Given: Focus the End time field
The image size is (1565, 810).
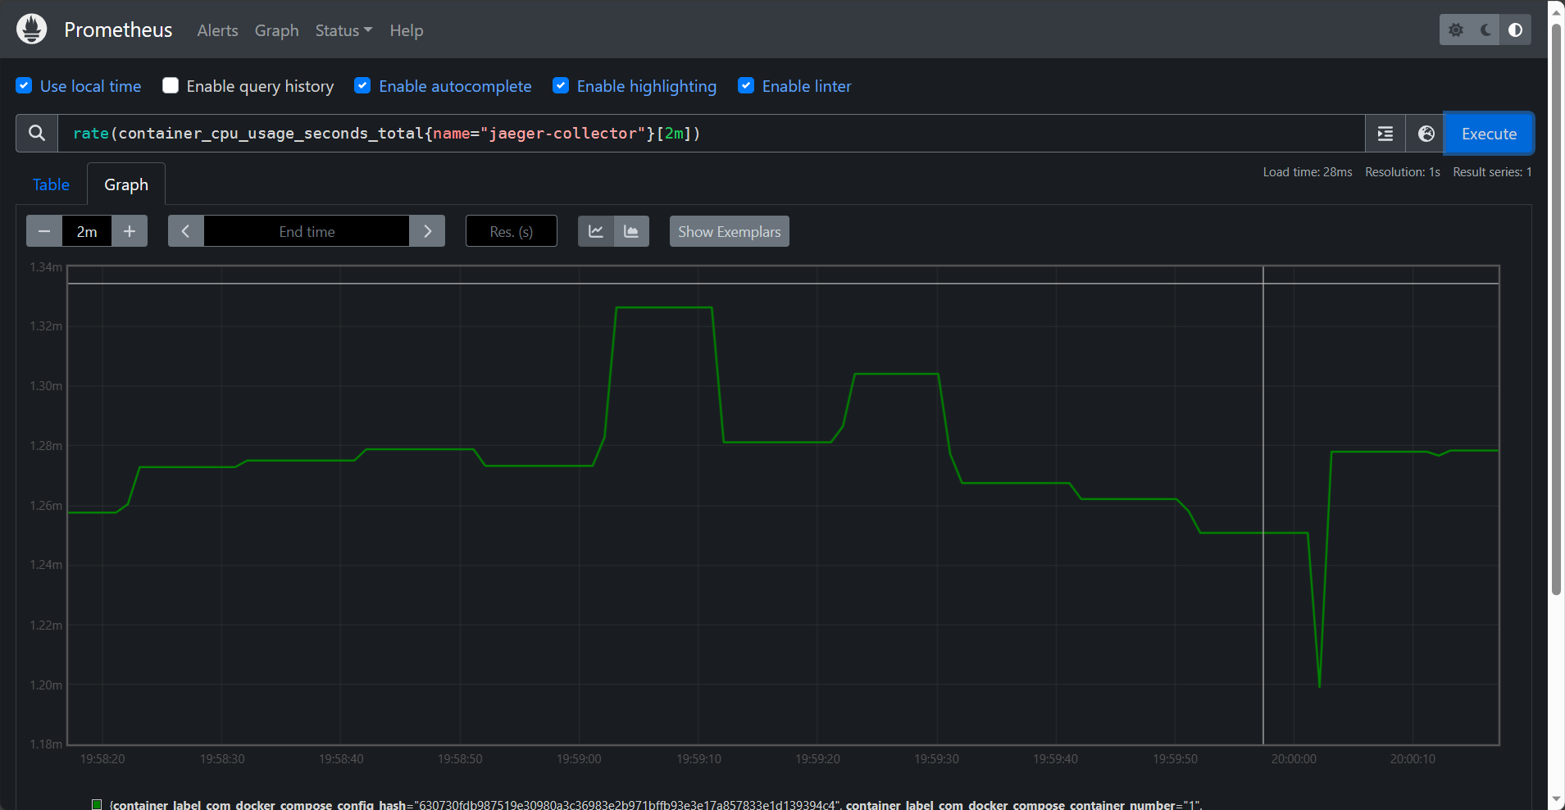Looking at the screenshot, I should tap(307, 231).
